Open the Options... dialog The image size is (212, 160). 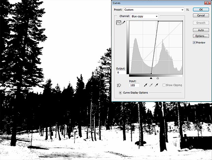201,36
